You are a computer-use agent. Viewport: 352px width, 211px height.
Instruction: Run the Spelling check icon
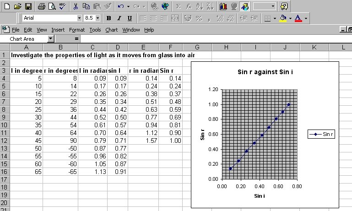coord(63,6)
